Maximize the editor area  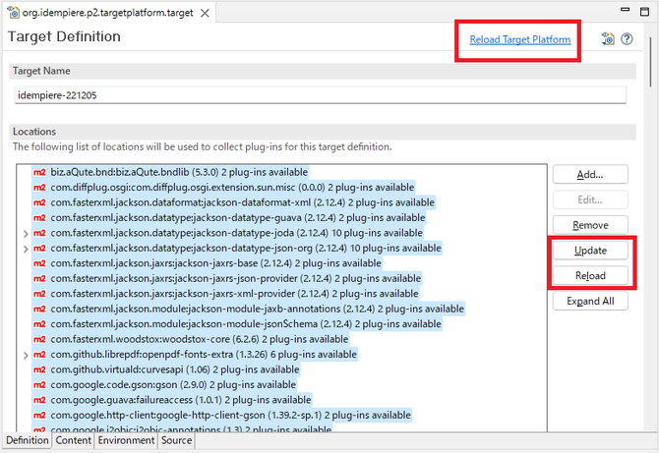click(644, 12)
